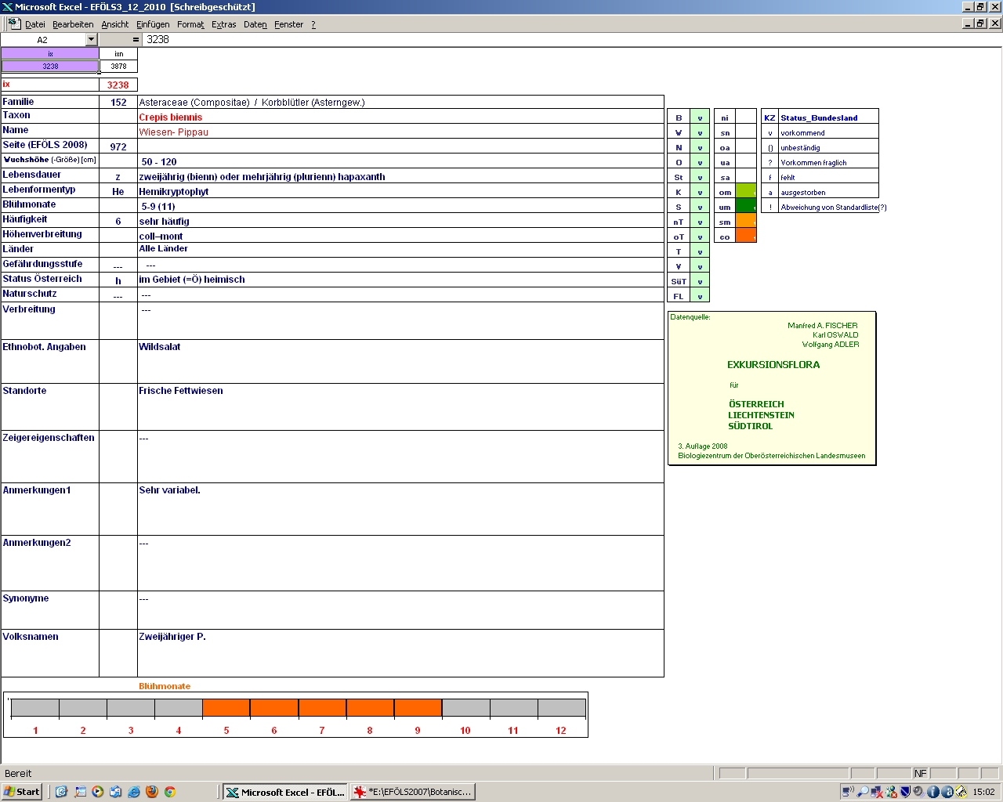The width and height of the screenshot is (1003, 802).
Task: Click the co dark orange color cell
Action: [x=746, y=236]
